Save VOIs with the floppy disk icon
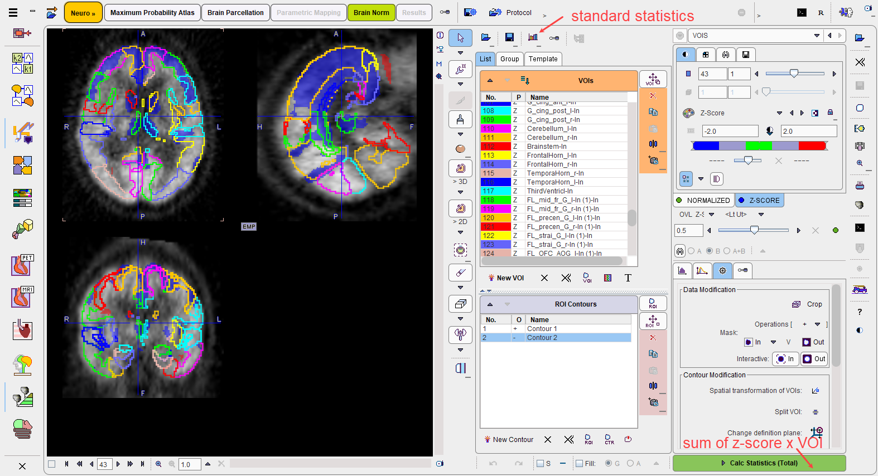Viewport: 878px width, 476px height. [509, 37]
